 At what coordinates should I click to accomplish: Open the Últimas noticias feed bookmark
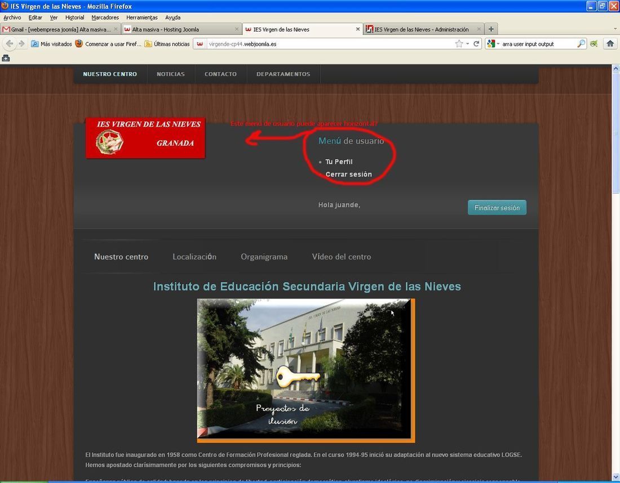pos(167,44)
